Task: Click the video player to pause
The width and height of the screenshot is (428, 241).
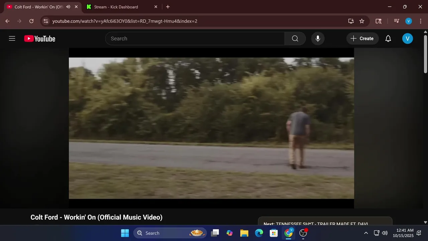Action: point(211,128)
